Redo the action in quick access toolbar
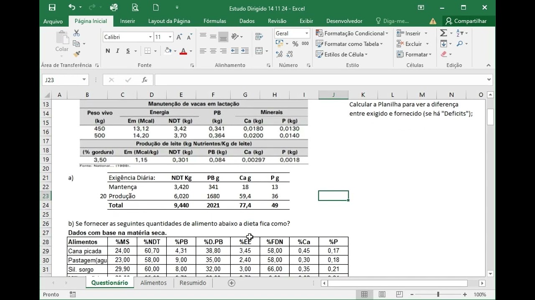Viewport: 535px width, 300px height. (93, 7)
